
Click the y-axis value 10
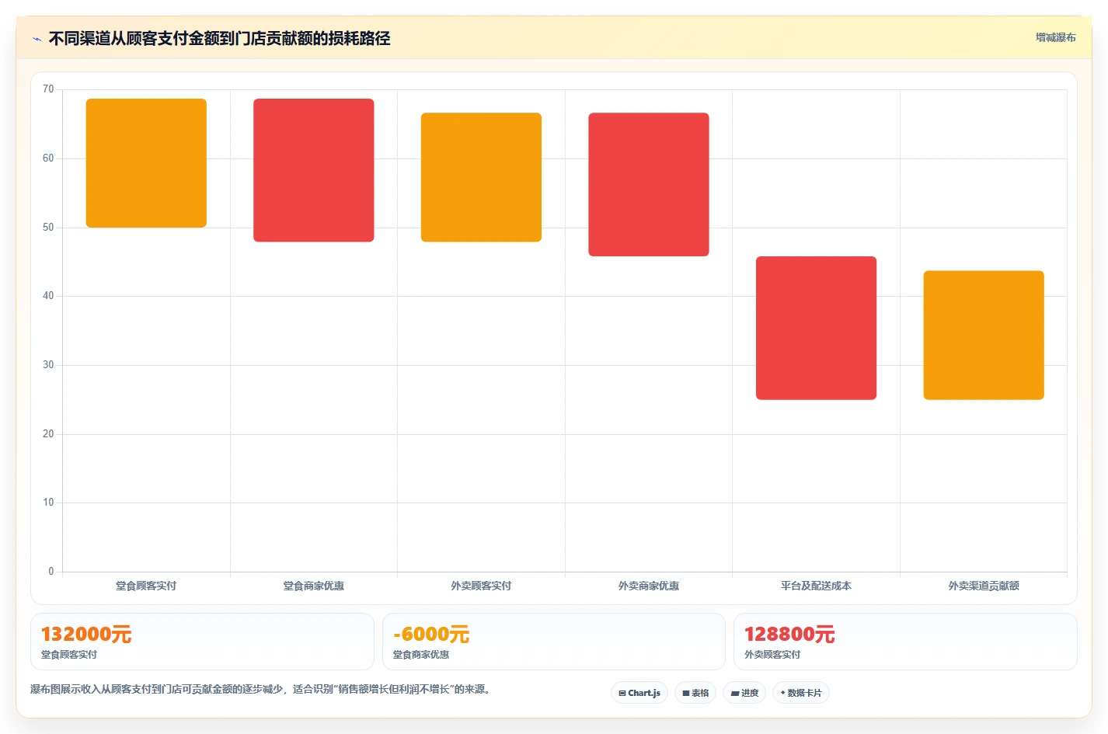coord(48,503)
